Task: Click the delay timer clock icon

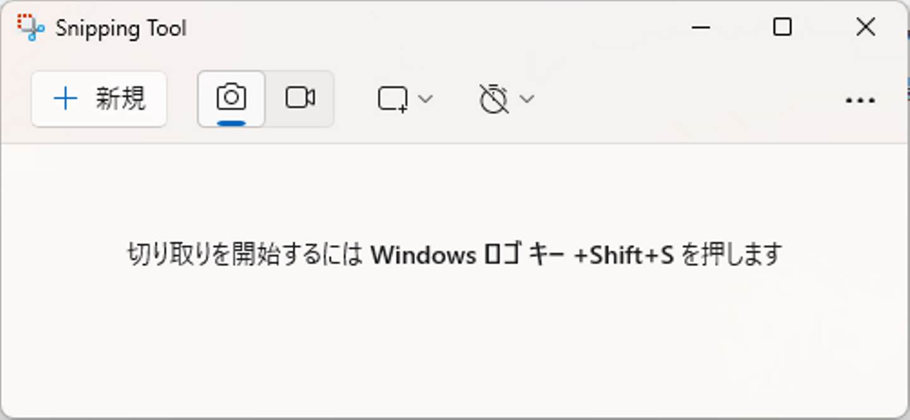Action: (494, 99)
